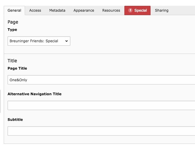195x145 pixels.
Task: Click the Page Title label
Action: pos(17,68)
